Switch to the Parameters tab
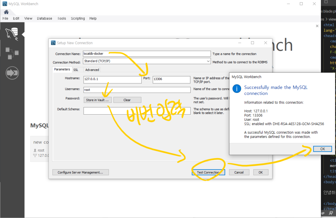The width and height of the screenshot is (336, 218). pyautogui.click(x=62, y=70)
